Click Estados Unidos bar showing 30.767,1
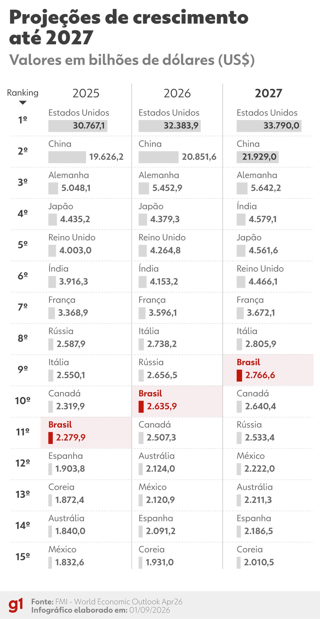Image resolution: width=320 pixels, height=619 pixels. tap(78, 126)
